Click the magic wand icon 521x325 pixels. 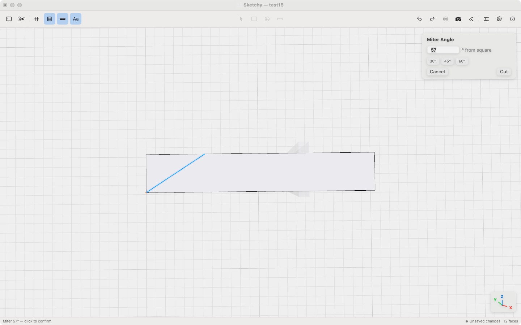point(471,19)
